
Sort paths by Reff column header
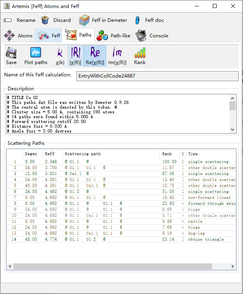tap(50, 154)
